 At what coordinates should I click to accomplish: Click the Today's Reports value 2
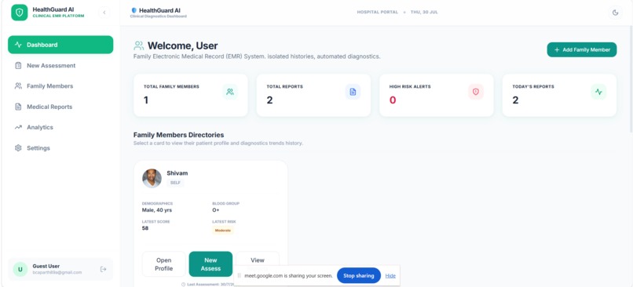click(x=515, y=100)
